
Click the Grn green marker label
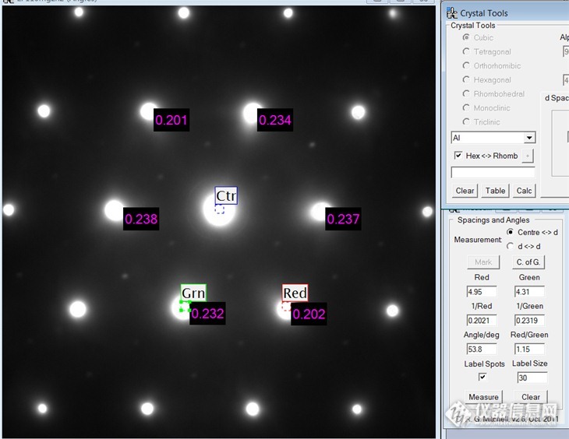193,293
